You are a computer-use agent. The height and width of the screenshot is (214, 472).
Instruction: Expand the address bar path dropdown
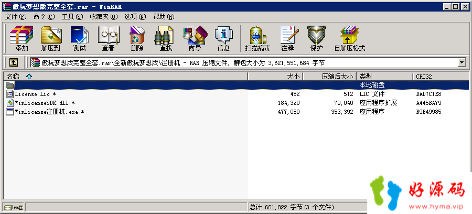click(x=462, y=62)
